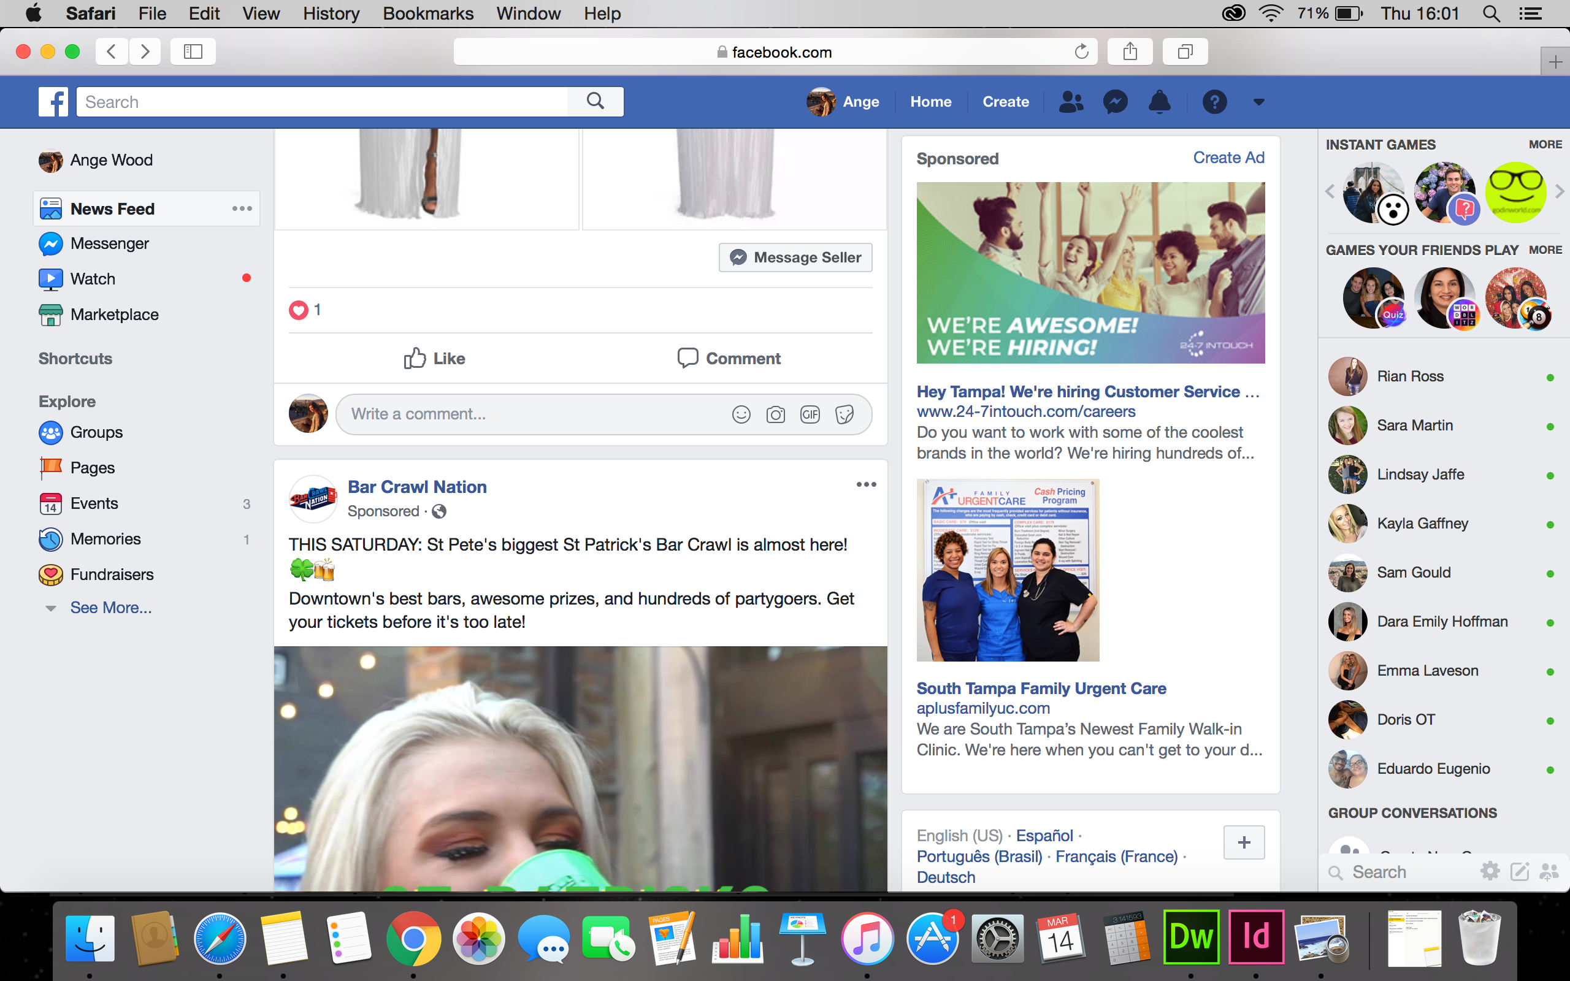Viewport: 1570px width, 981px height.
Task: Open Friend Requests icon in header
Action: click(x=1071, y=102)
